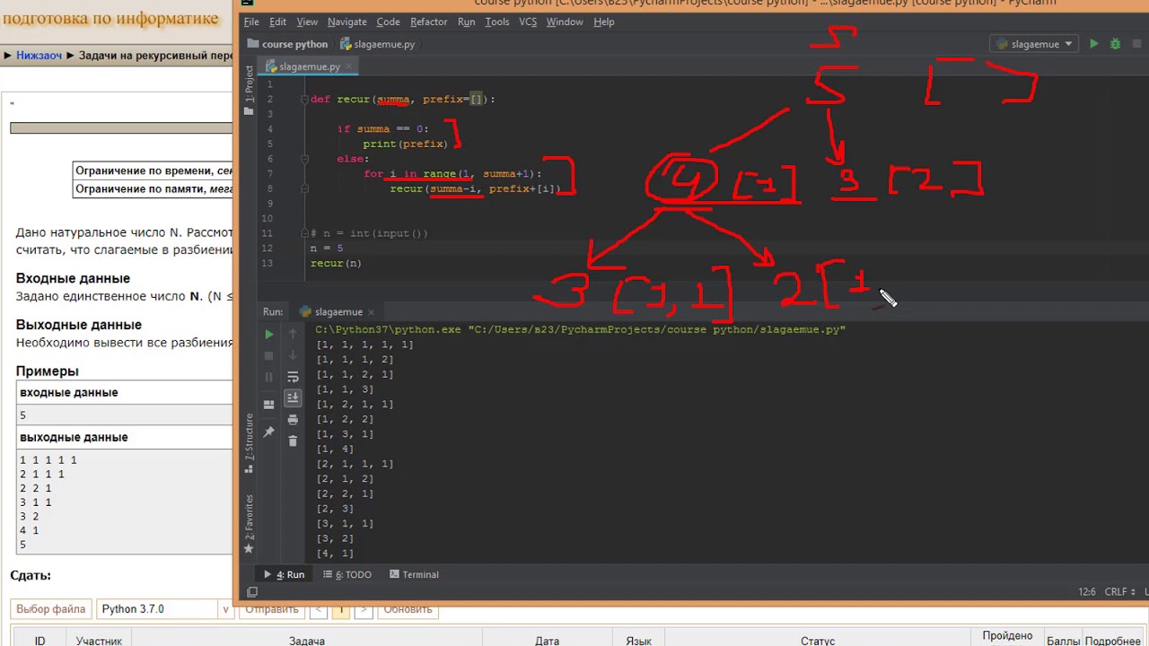
Task: Click Выбор файла button in browser
Action: click(x=51, y=609)
